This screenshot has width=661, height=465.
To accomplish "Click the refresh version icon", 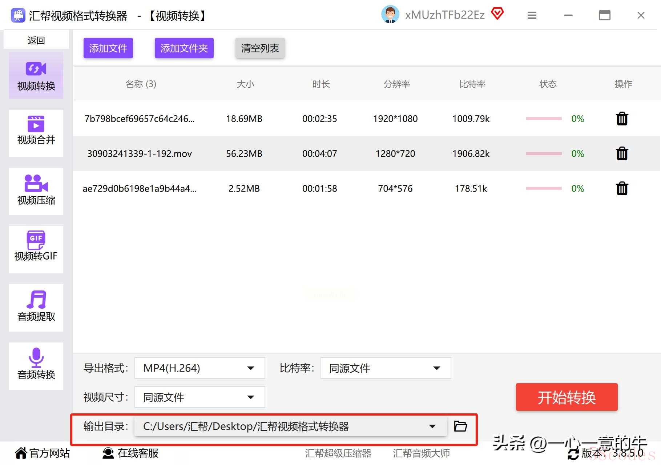I will coord(573,454).
